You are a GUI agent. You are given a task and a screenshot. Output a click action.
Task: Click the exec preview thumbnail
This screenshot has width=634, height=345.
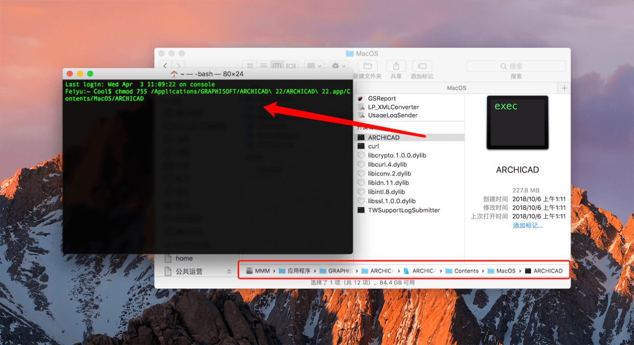pos(517,123)
